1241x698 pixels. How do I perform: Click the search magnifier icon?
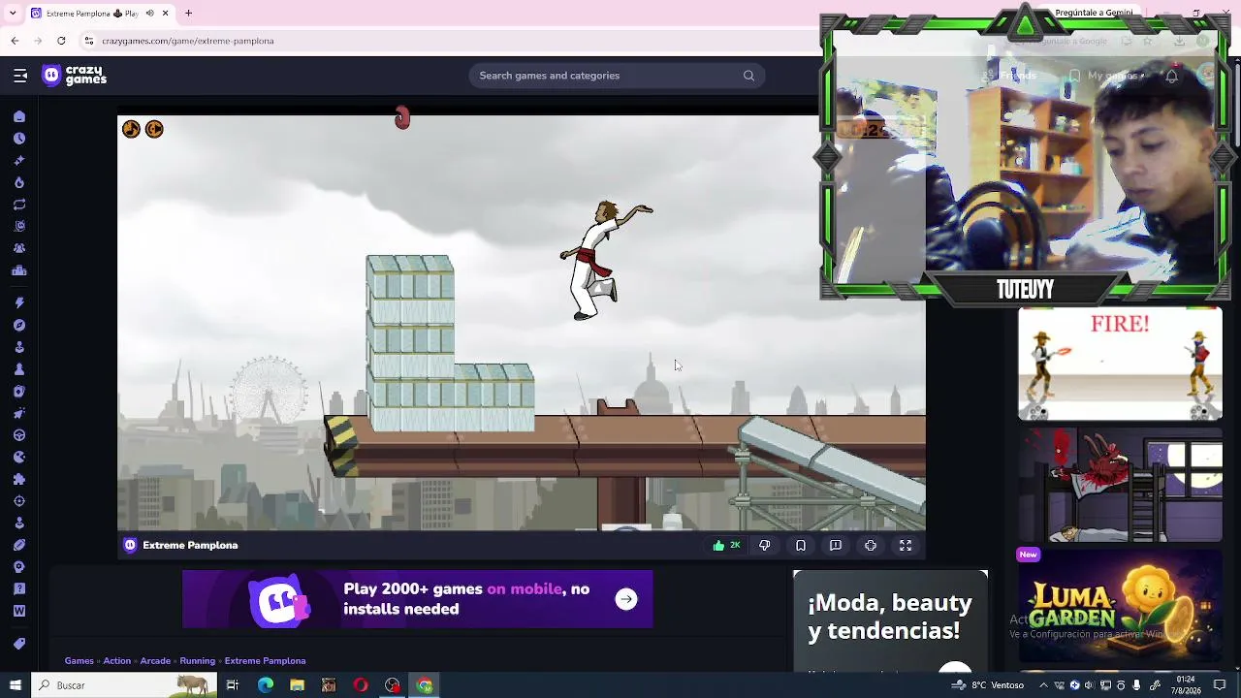(748, 76)
